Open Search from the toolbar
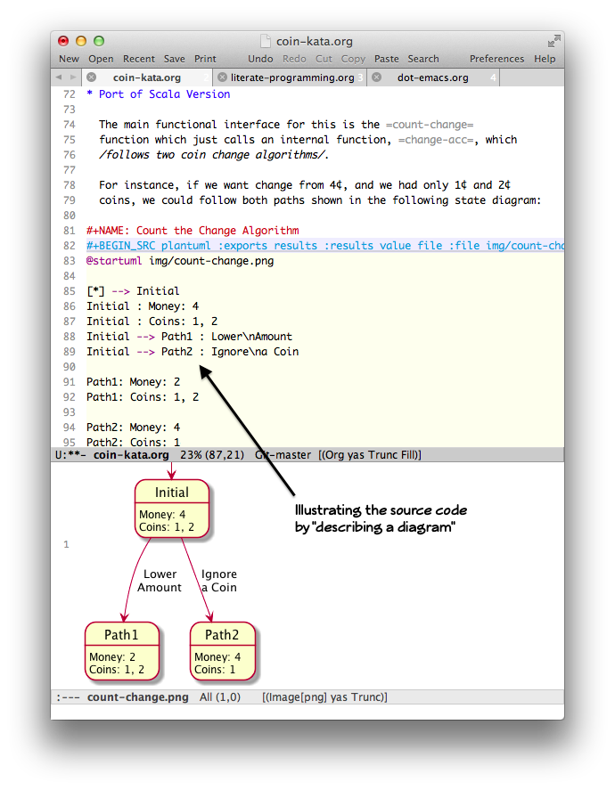 coord(423,59)
